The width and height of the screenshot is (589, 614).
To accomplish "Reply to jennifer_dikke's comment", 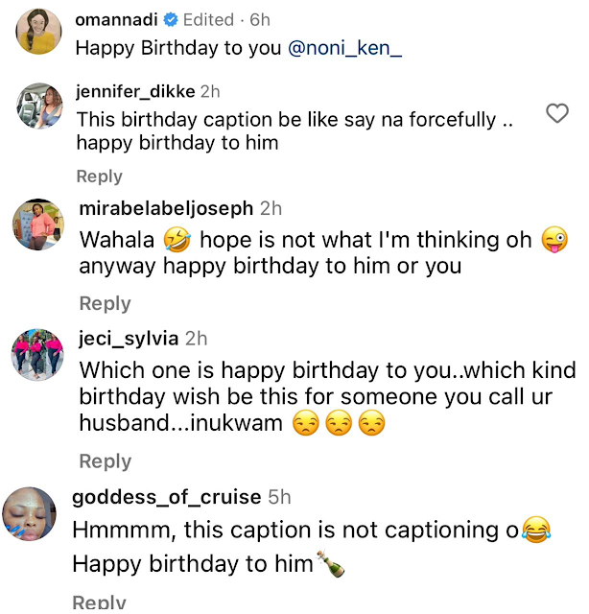I will 100,177.
